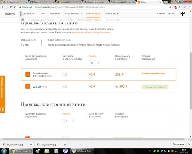Open the calculator icon in taskbar
192x154 pixels.
[x=56, y=151]
